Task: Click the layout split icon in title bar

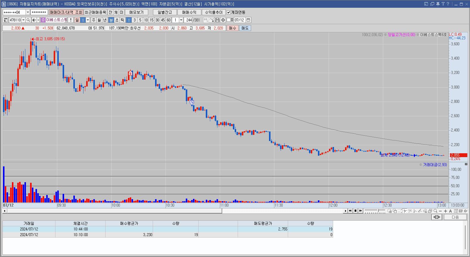Action: pyautogui.click(x=426, y=4)
